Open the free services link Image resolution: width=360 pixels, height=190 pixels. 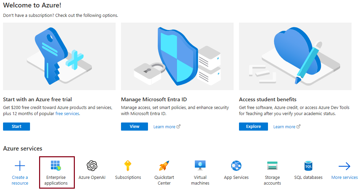tap(67, 113)
